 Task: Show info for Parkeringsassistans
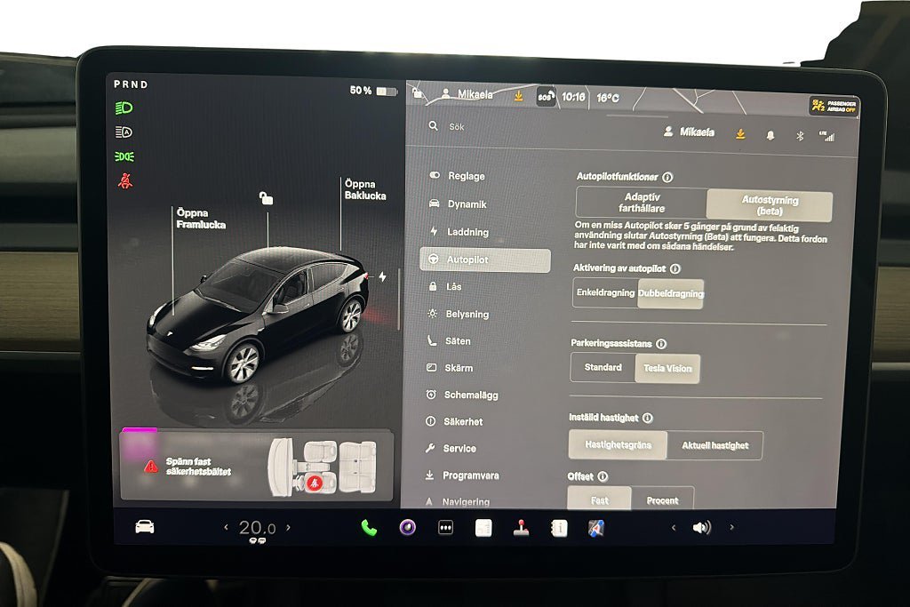click(x=661, y=344)
